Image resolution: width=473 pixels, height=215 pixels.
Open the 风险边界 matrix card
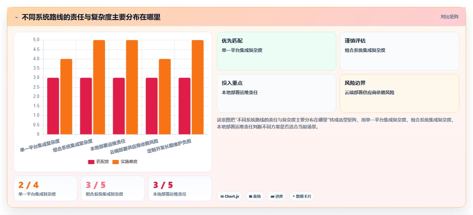click(399, 93)
